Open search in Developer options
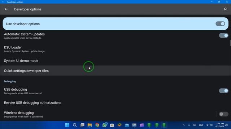The height and width of the screenshot is (129, 231). (x=225, y=9)
